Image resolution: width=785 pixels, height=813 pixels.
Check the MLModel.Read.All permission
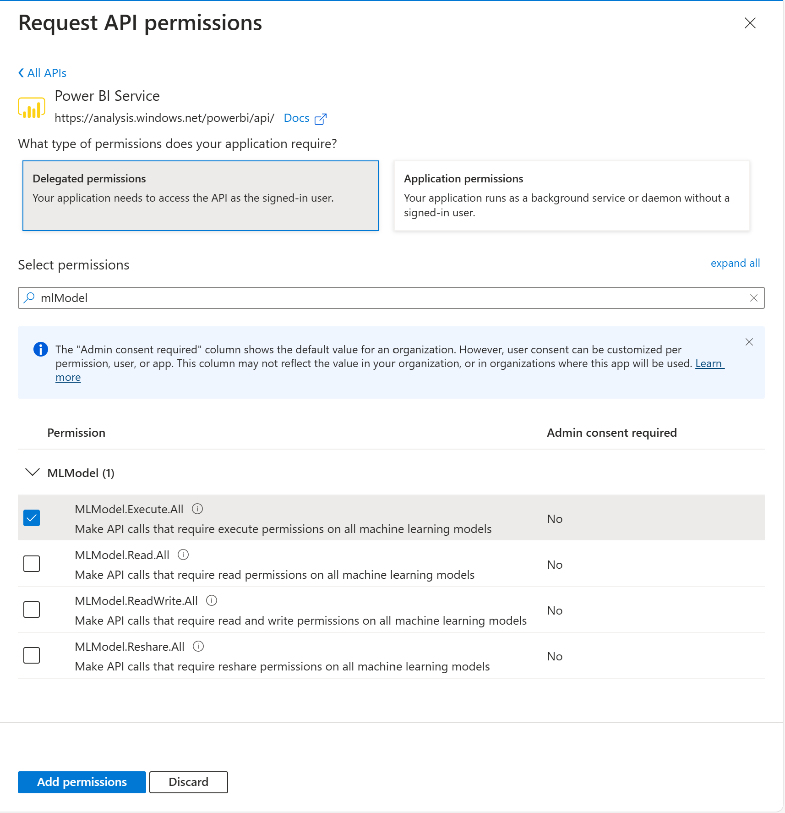click(32, 564)
